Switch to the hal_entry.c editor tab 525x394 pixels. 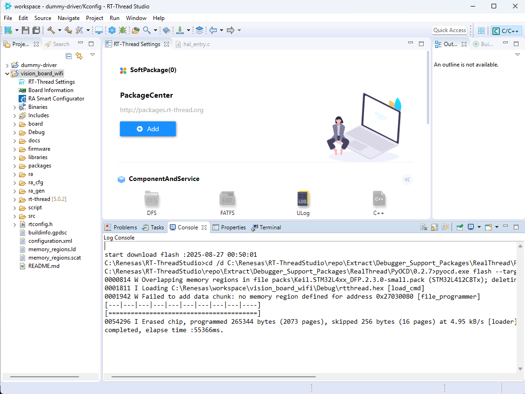[x=196, y=44]
